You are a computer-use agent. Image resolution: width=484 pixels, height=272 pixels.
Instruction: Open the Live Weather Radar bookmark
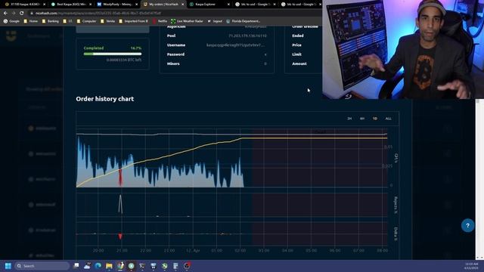[x=187, y=21]
